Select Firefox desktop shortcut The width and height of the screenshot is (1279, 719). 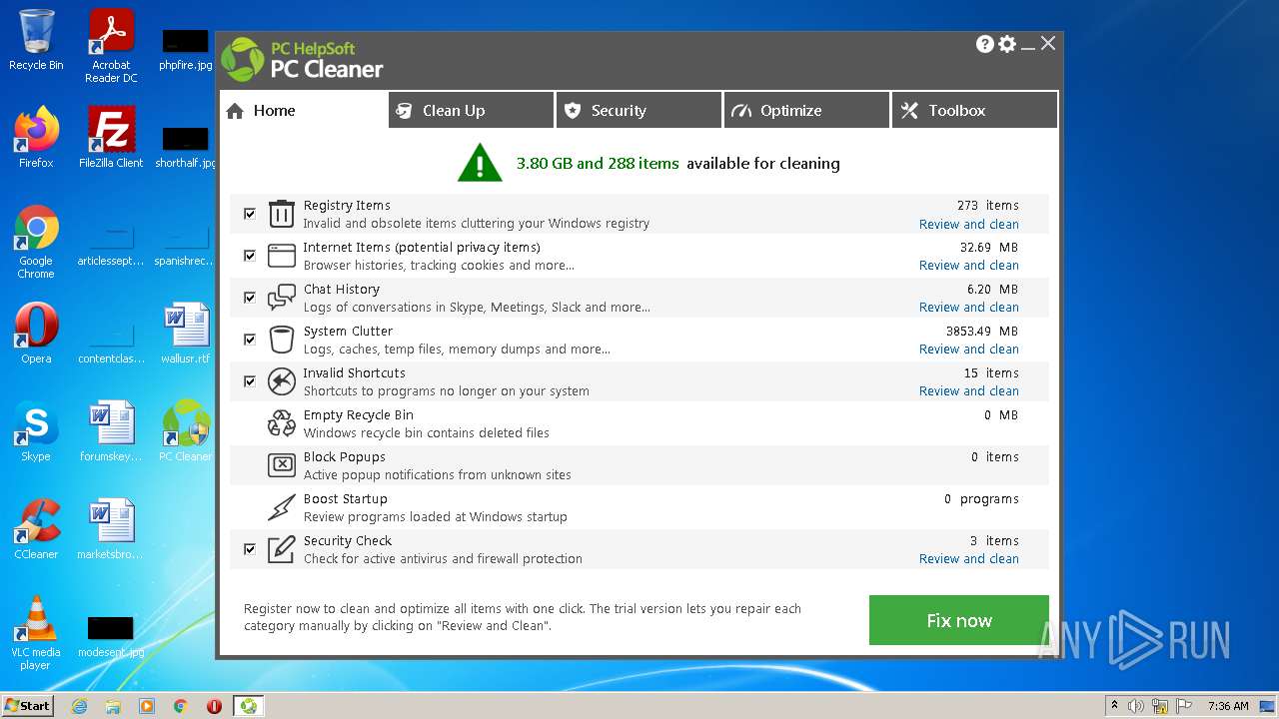[36, 138]
